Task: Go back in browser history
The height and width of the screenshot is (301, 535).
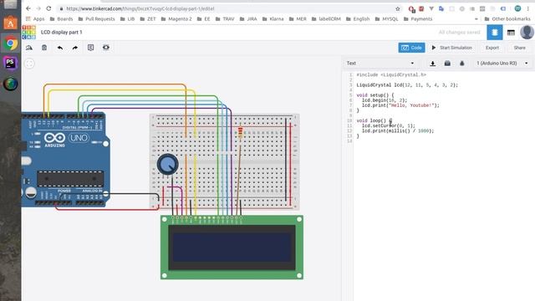Action: click(28, 8)
